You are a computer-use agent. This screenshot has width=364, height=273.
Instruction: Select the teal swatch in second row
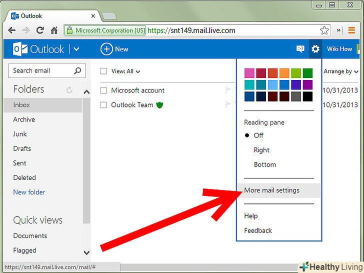tap(249, 84)
